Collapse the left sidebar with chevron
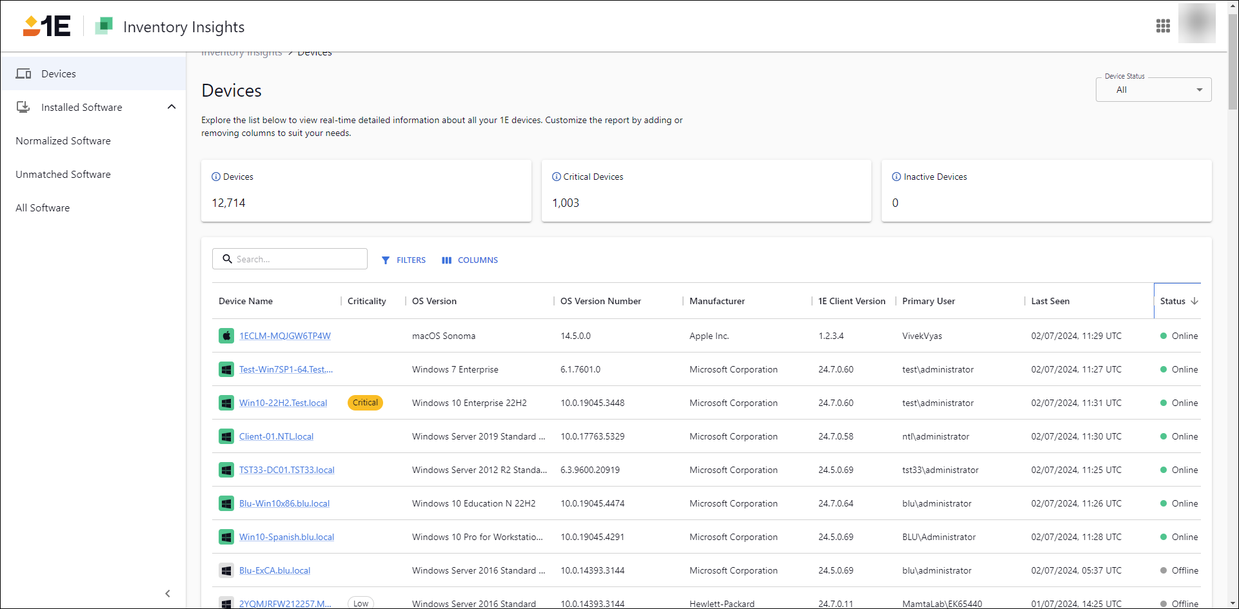 click(168, 594)
